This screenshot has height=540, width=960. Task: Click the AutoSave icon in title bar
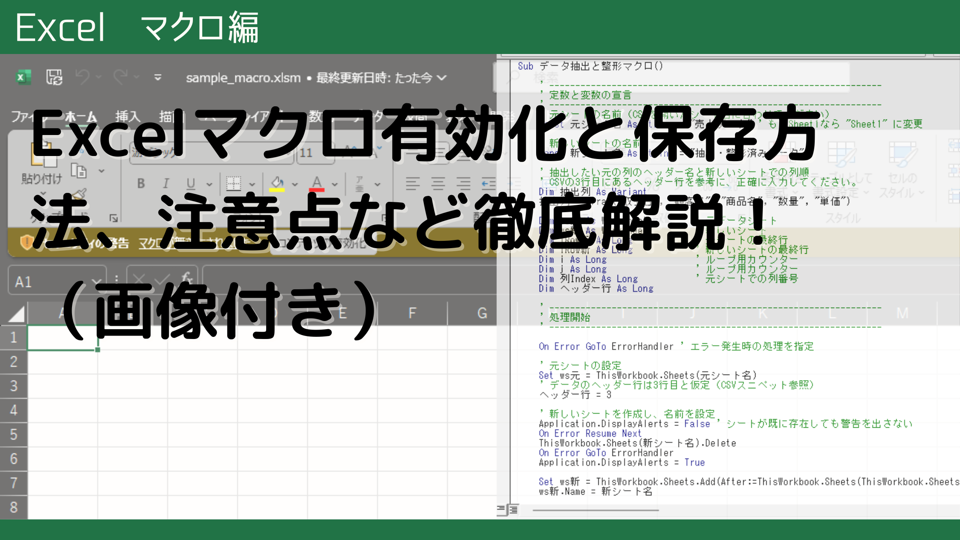54,78
